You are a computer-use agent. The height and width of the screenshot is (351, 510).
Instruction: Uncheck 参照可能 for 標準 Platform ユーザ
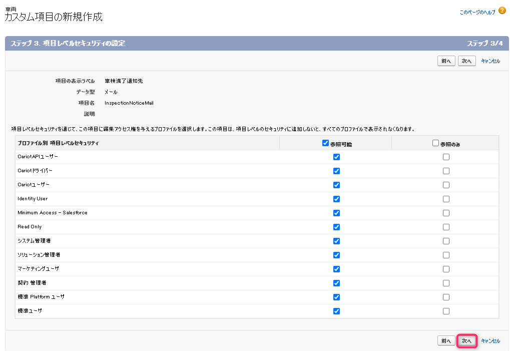click(336, 297)
